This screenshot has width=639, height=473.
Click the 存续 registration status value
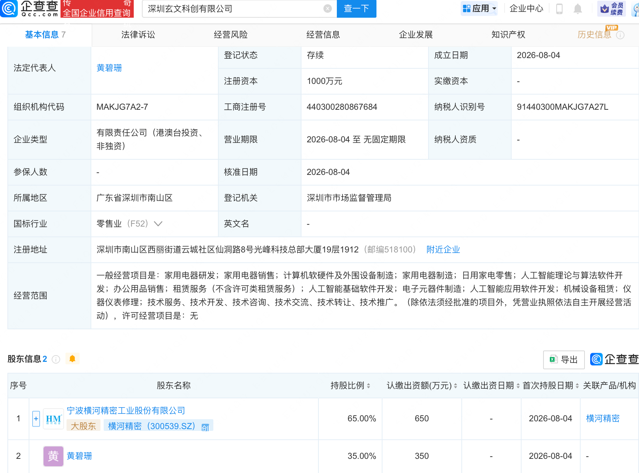point(315,55)
